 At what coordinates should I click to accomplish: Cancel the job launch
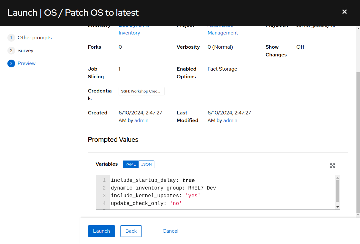[x=170, y=231]
